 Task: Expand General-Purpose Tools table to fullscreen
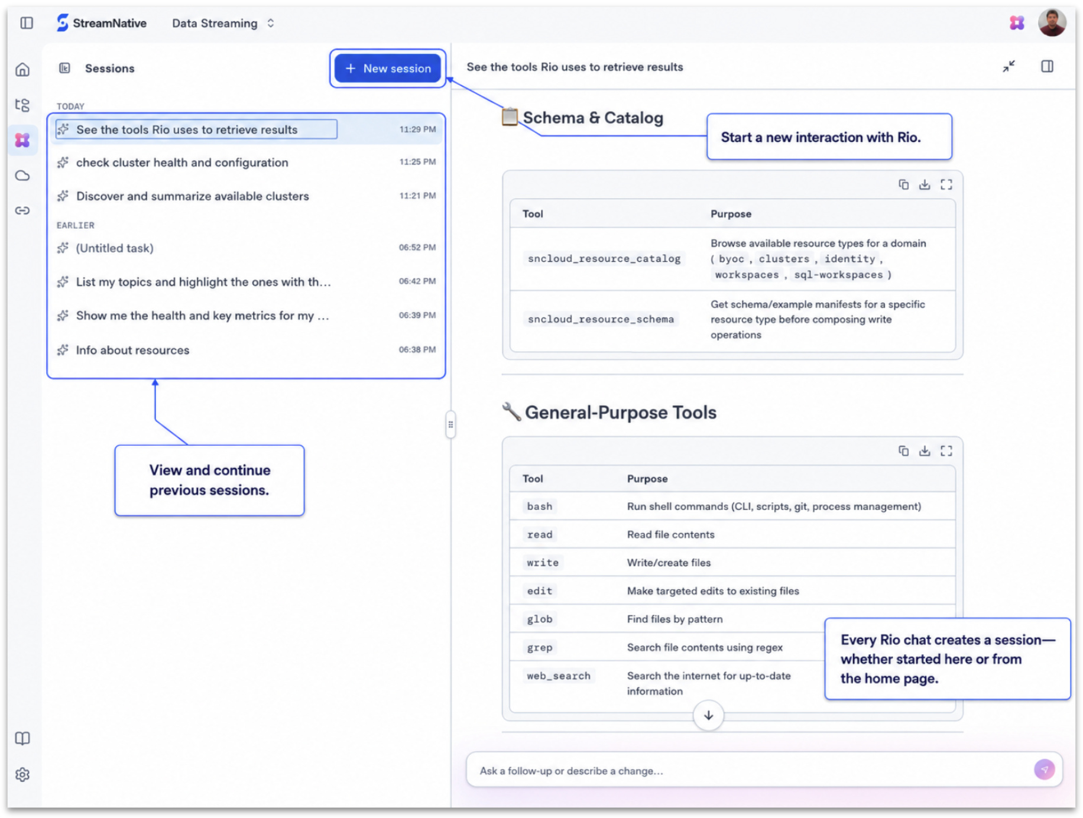coord(946,451)
